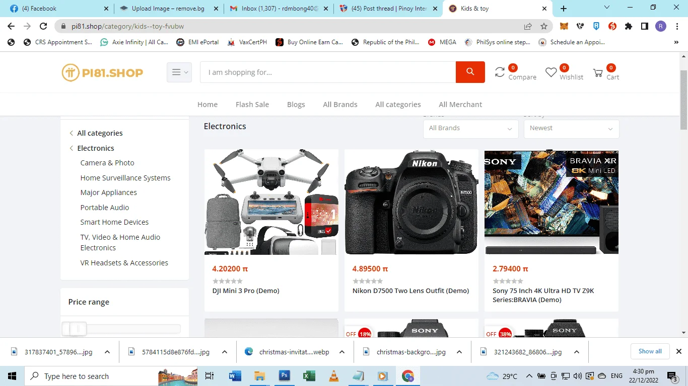Go back to the previous page

point(11,26)
